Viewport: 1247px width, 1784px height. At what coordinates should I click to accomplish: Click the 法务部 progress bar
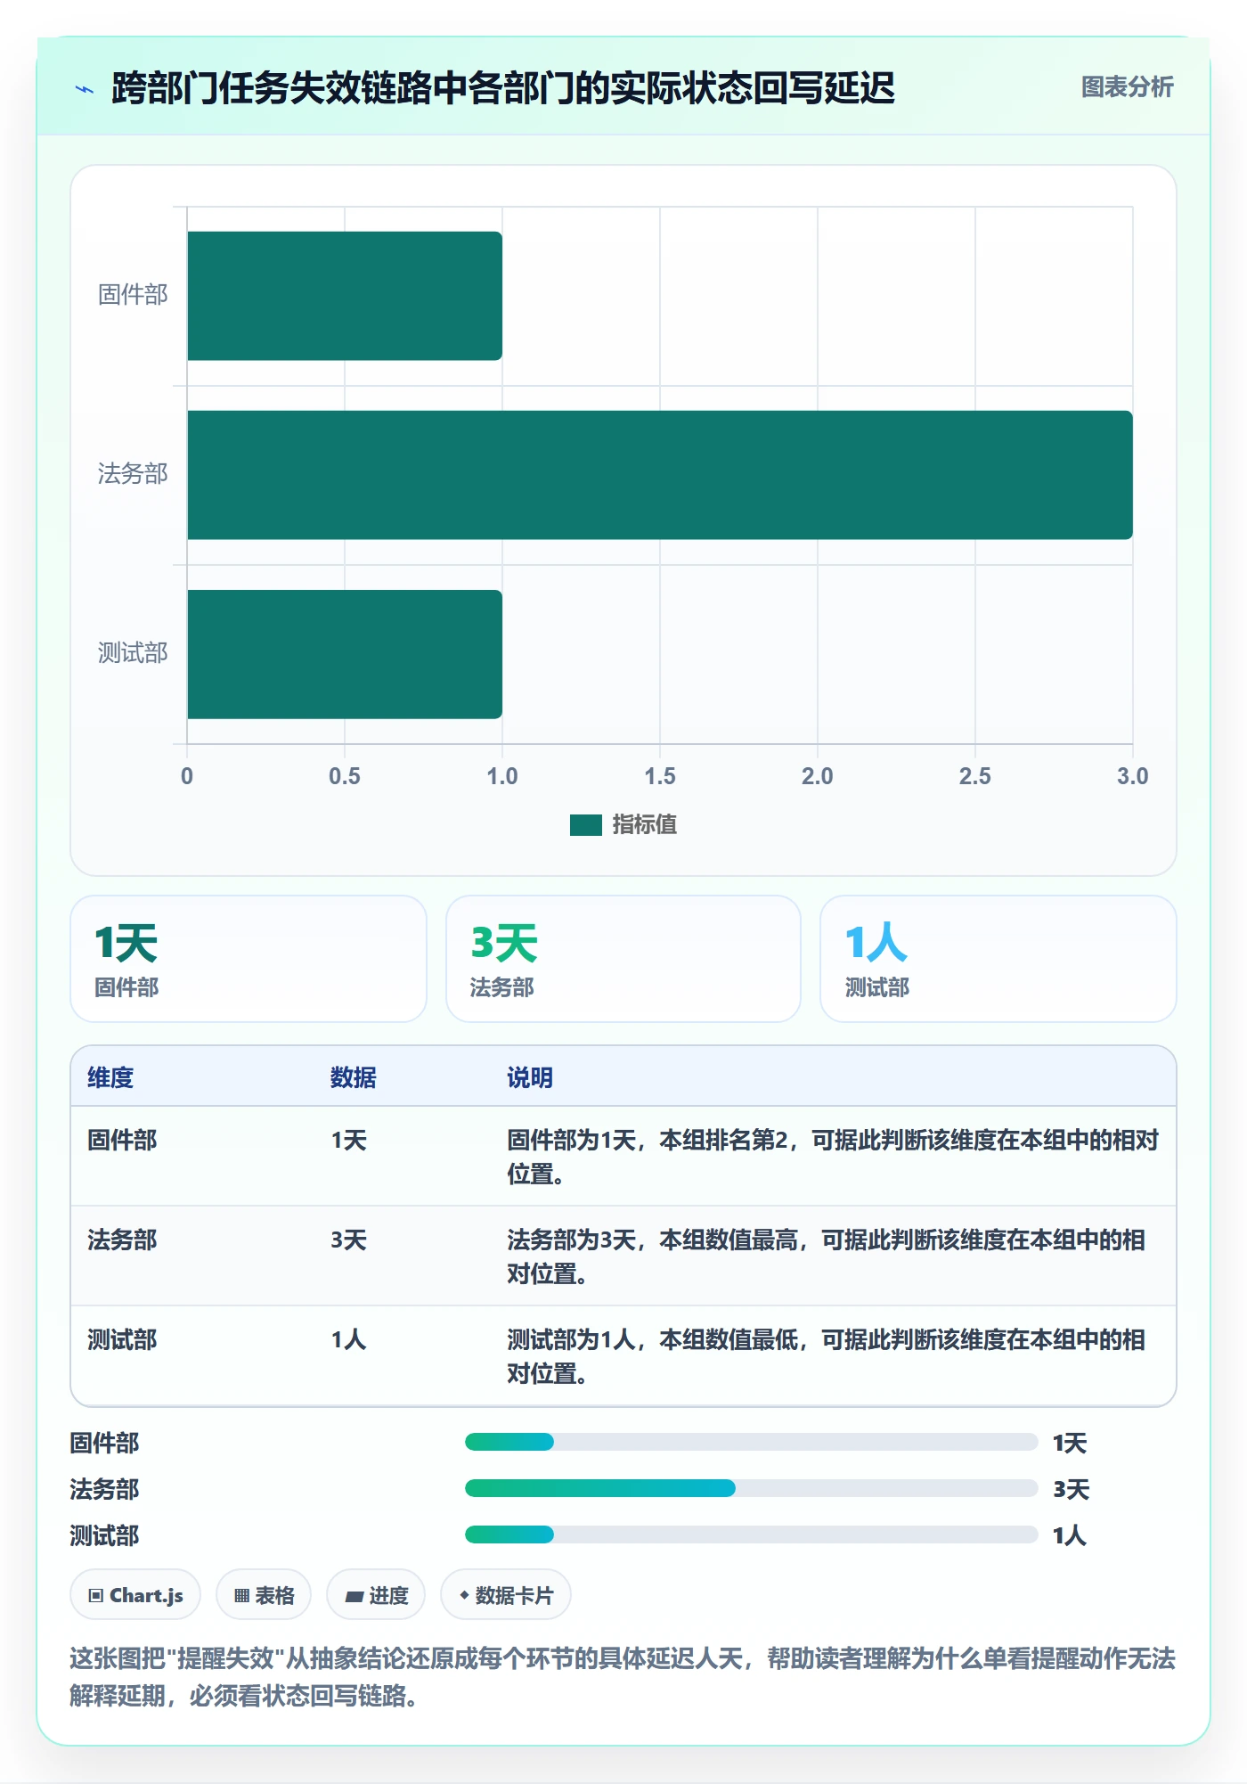[x=751, y=1488]
